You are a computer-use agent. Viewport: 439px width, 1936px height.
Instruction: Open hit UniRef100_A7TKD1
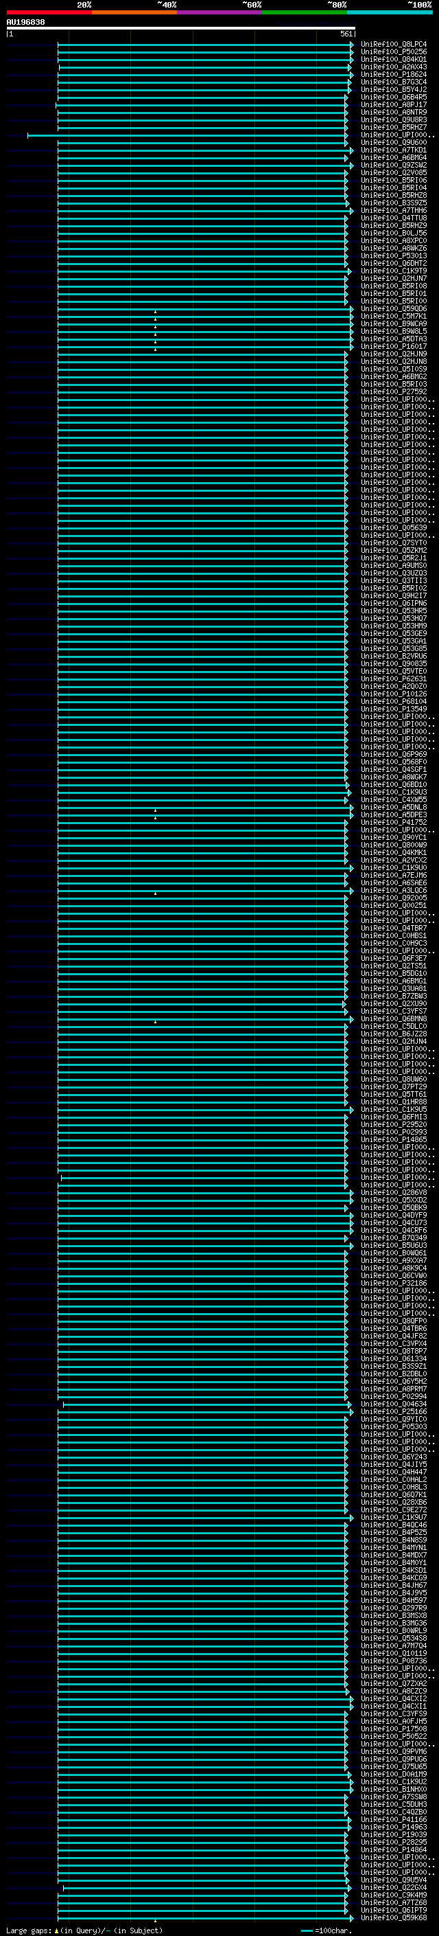(x=394, y=150)
